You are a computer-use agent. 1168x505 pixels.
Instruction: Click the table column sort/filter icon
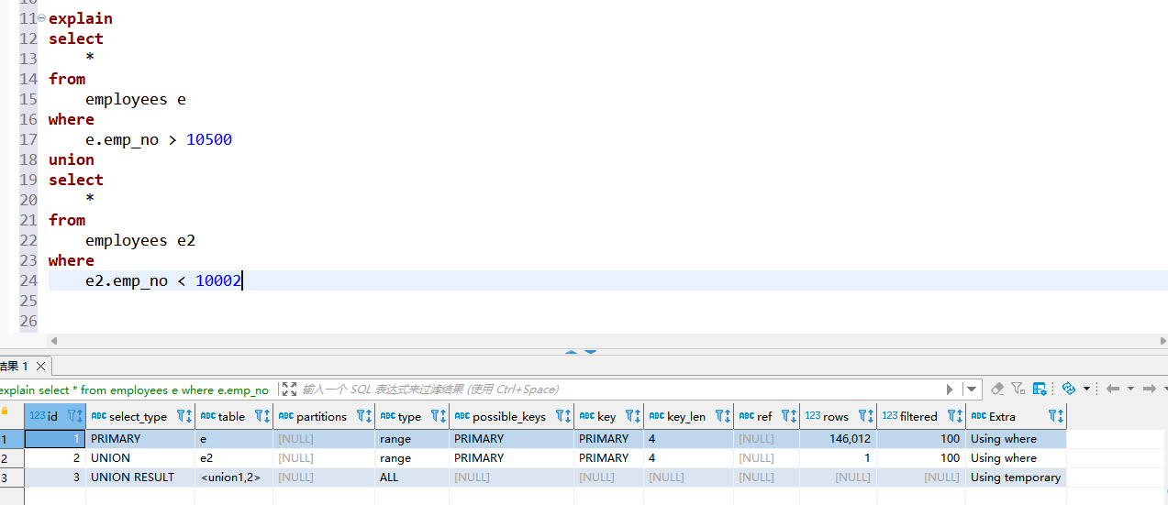click(262, 416)
